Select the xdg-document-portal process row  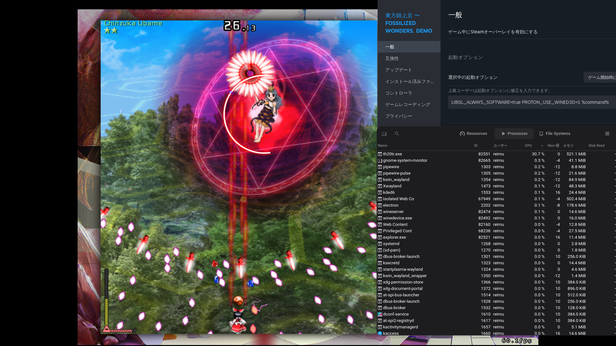[x=497, y=289]
